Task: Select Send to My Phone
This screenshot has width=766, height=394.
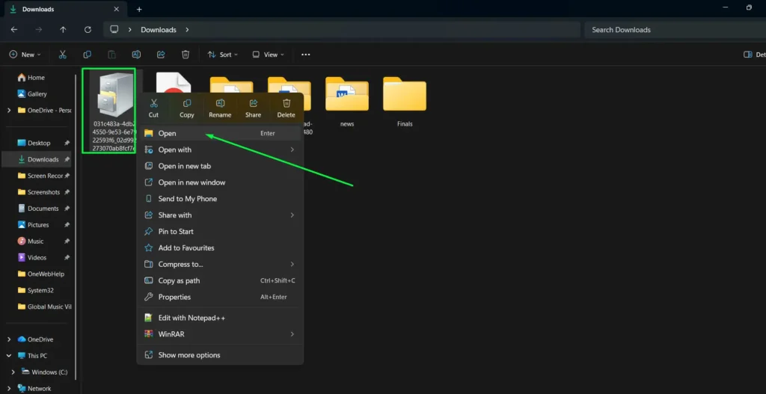Action: pos(220,199)
